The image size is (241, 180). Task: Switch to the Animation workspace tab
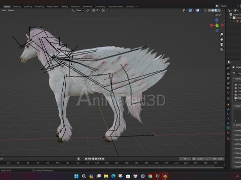point(76,6)
